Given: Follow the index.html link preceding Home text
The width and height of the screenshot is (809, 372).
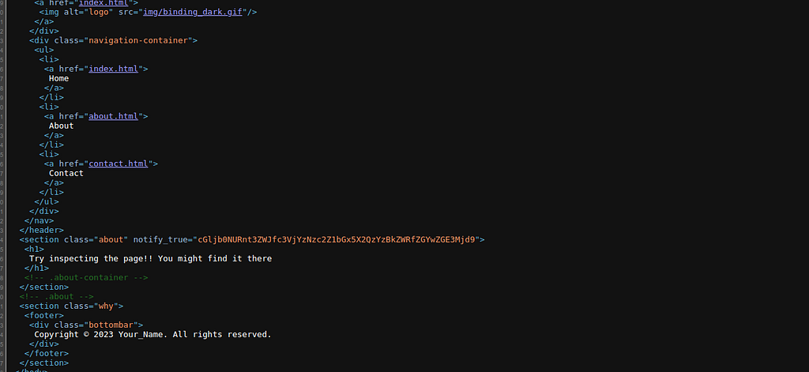Looking at the screenshot, I should (114, 69).
